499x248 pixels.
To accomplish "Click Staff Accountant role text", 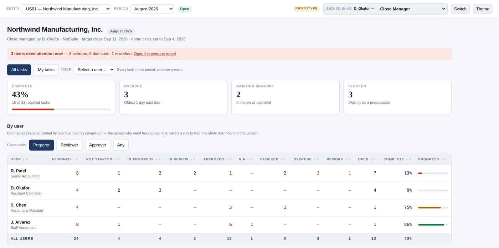I will coord(24,228).
